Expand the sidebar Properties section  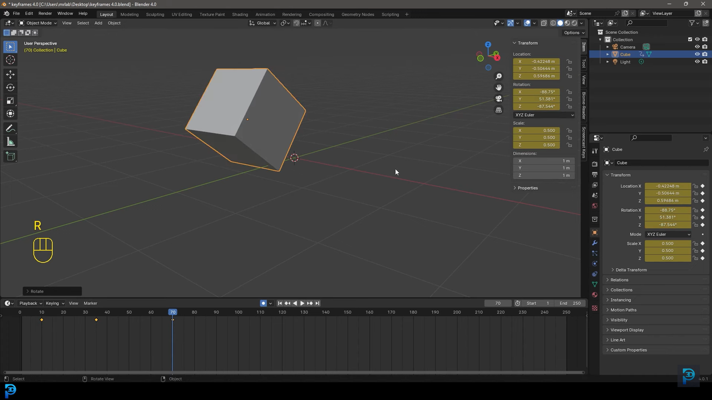[527, 188]
